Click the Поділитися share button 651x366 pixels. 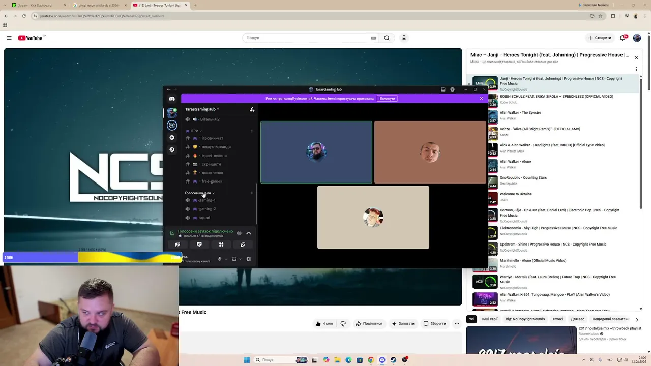[x=369, y=324]
